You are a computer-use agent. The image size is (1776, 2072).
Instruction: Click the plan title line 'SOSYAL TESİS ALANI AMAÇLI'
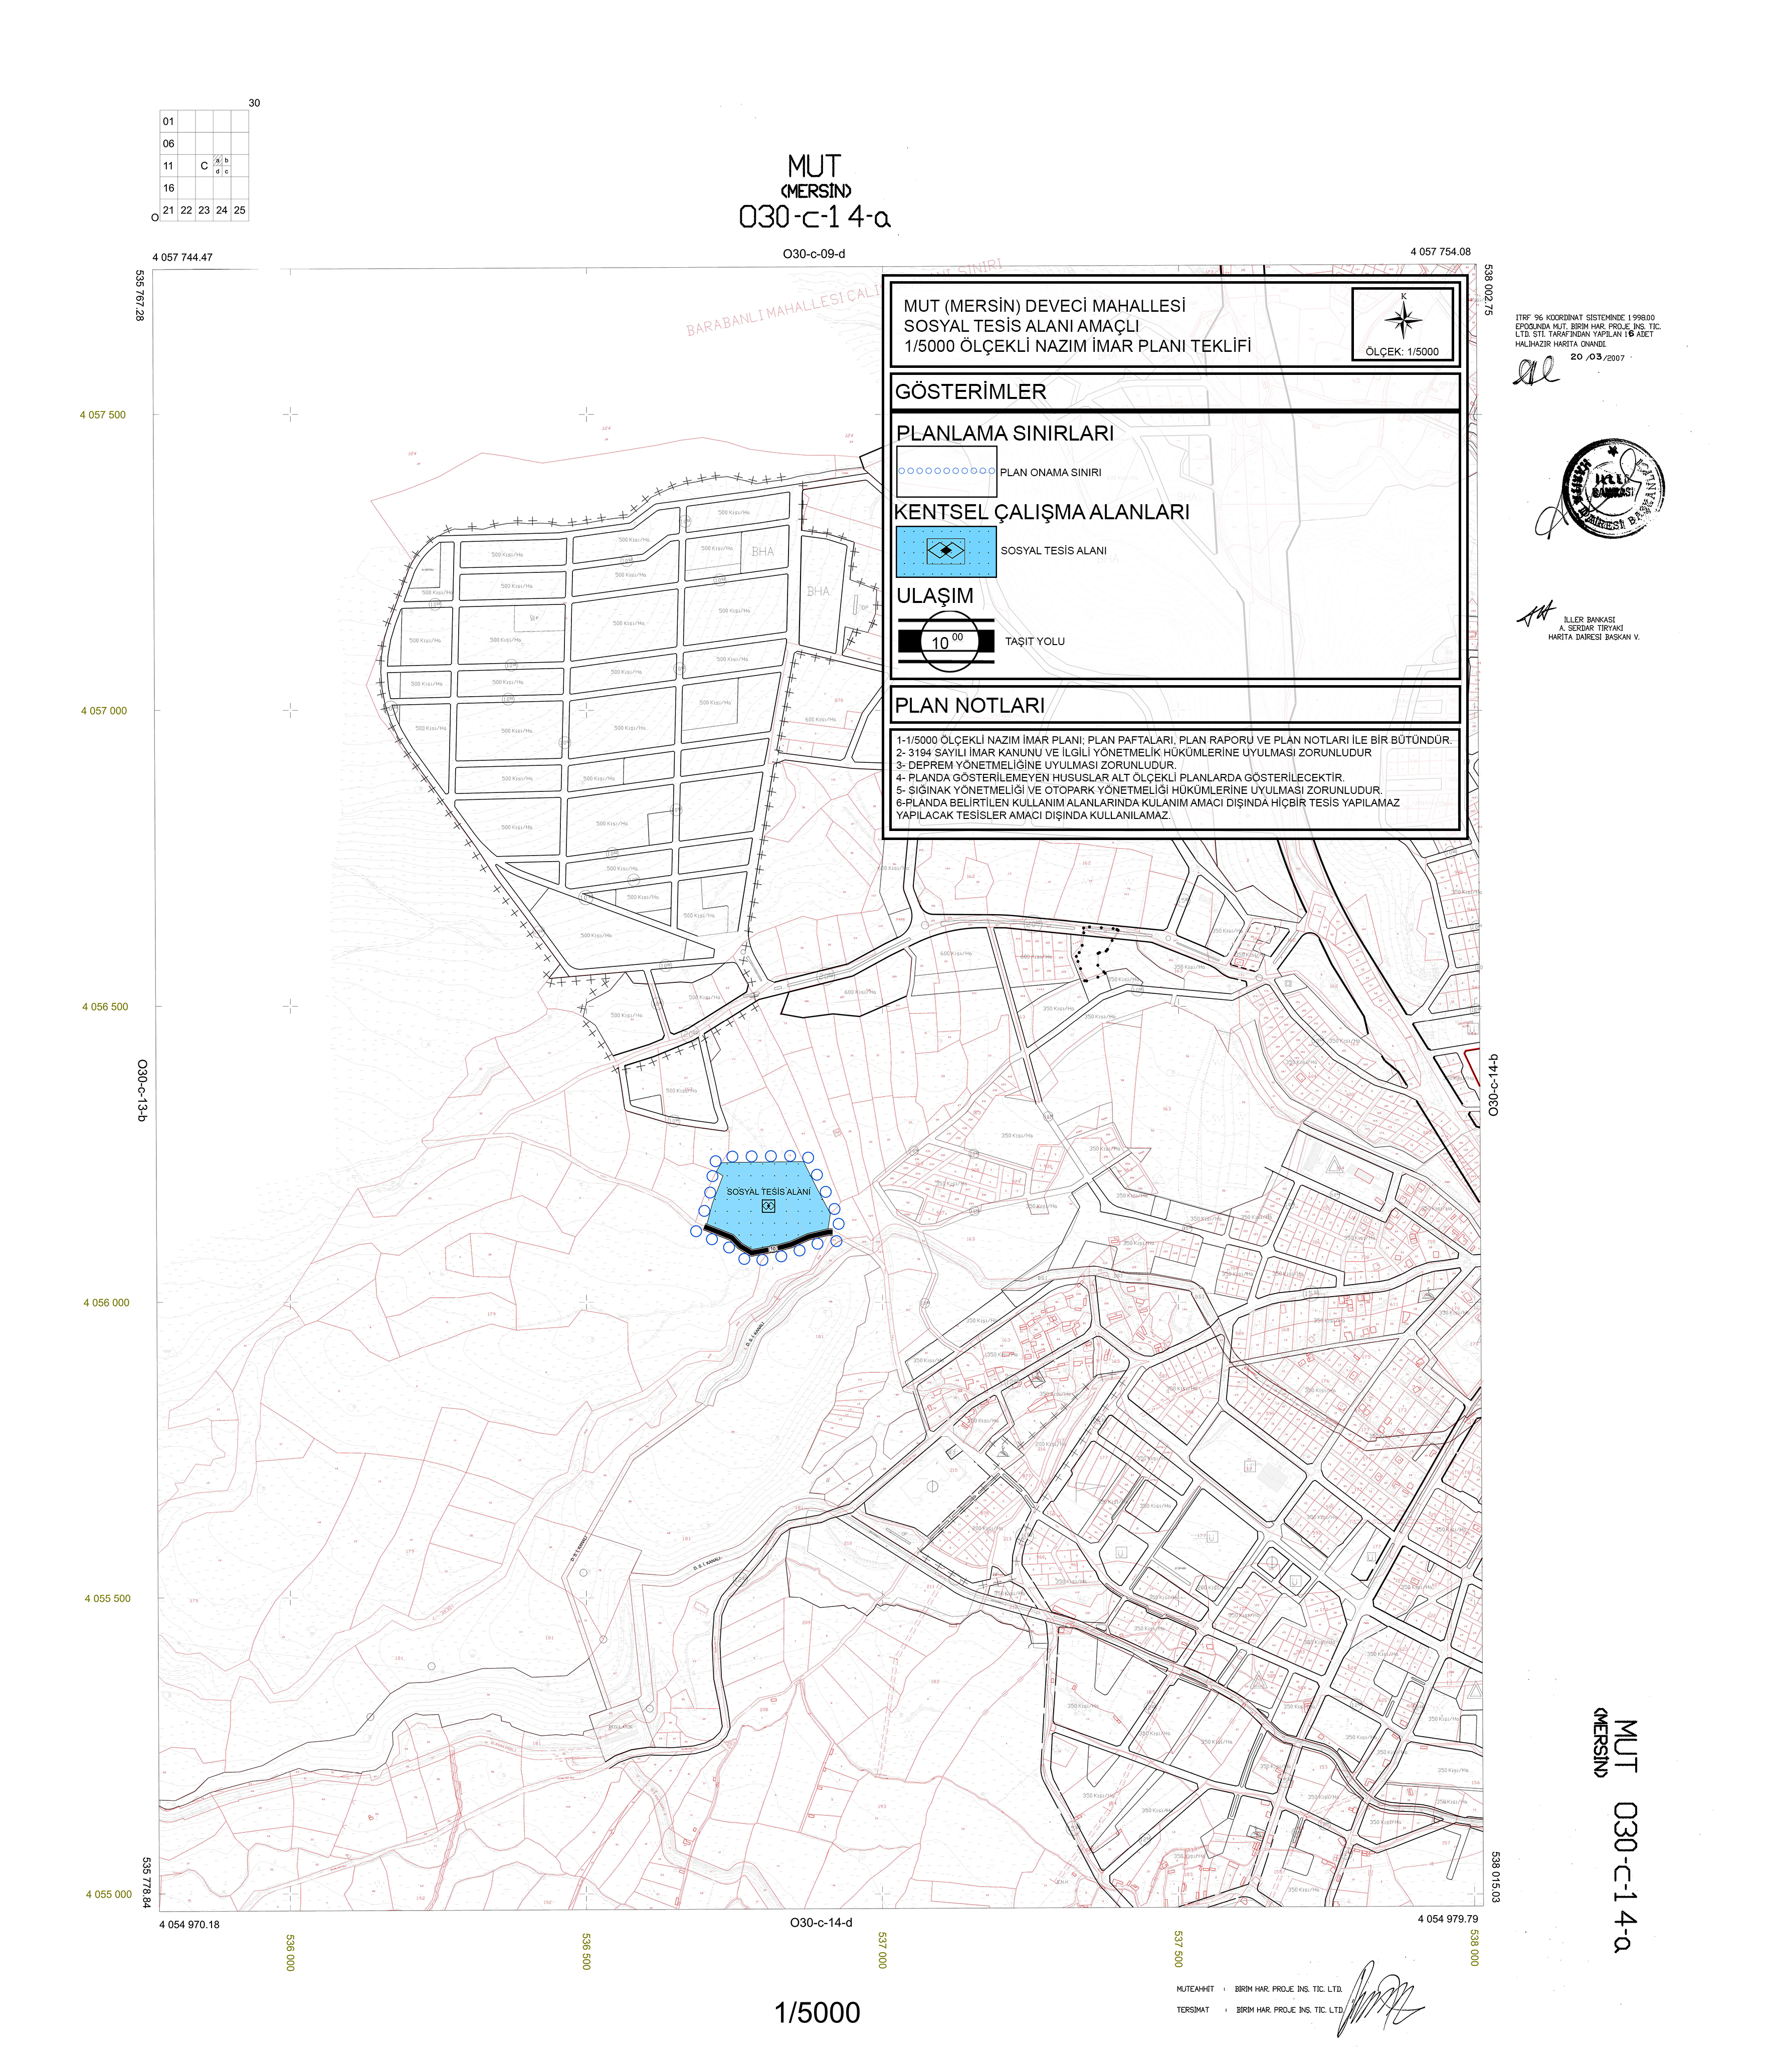pyautogui.click(x=1021, y=326)
